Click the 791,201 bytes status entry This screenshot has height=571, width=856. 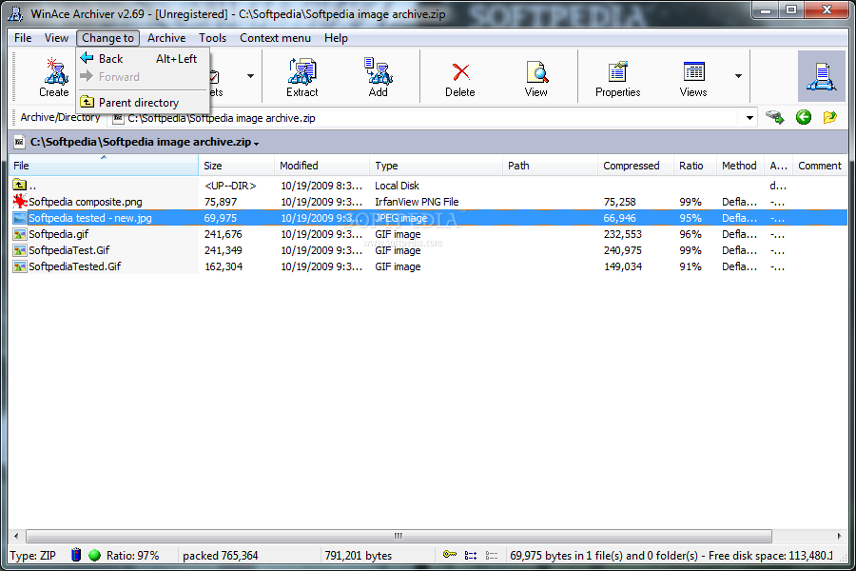pos(359,555)
